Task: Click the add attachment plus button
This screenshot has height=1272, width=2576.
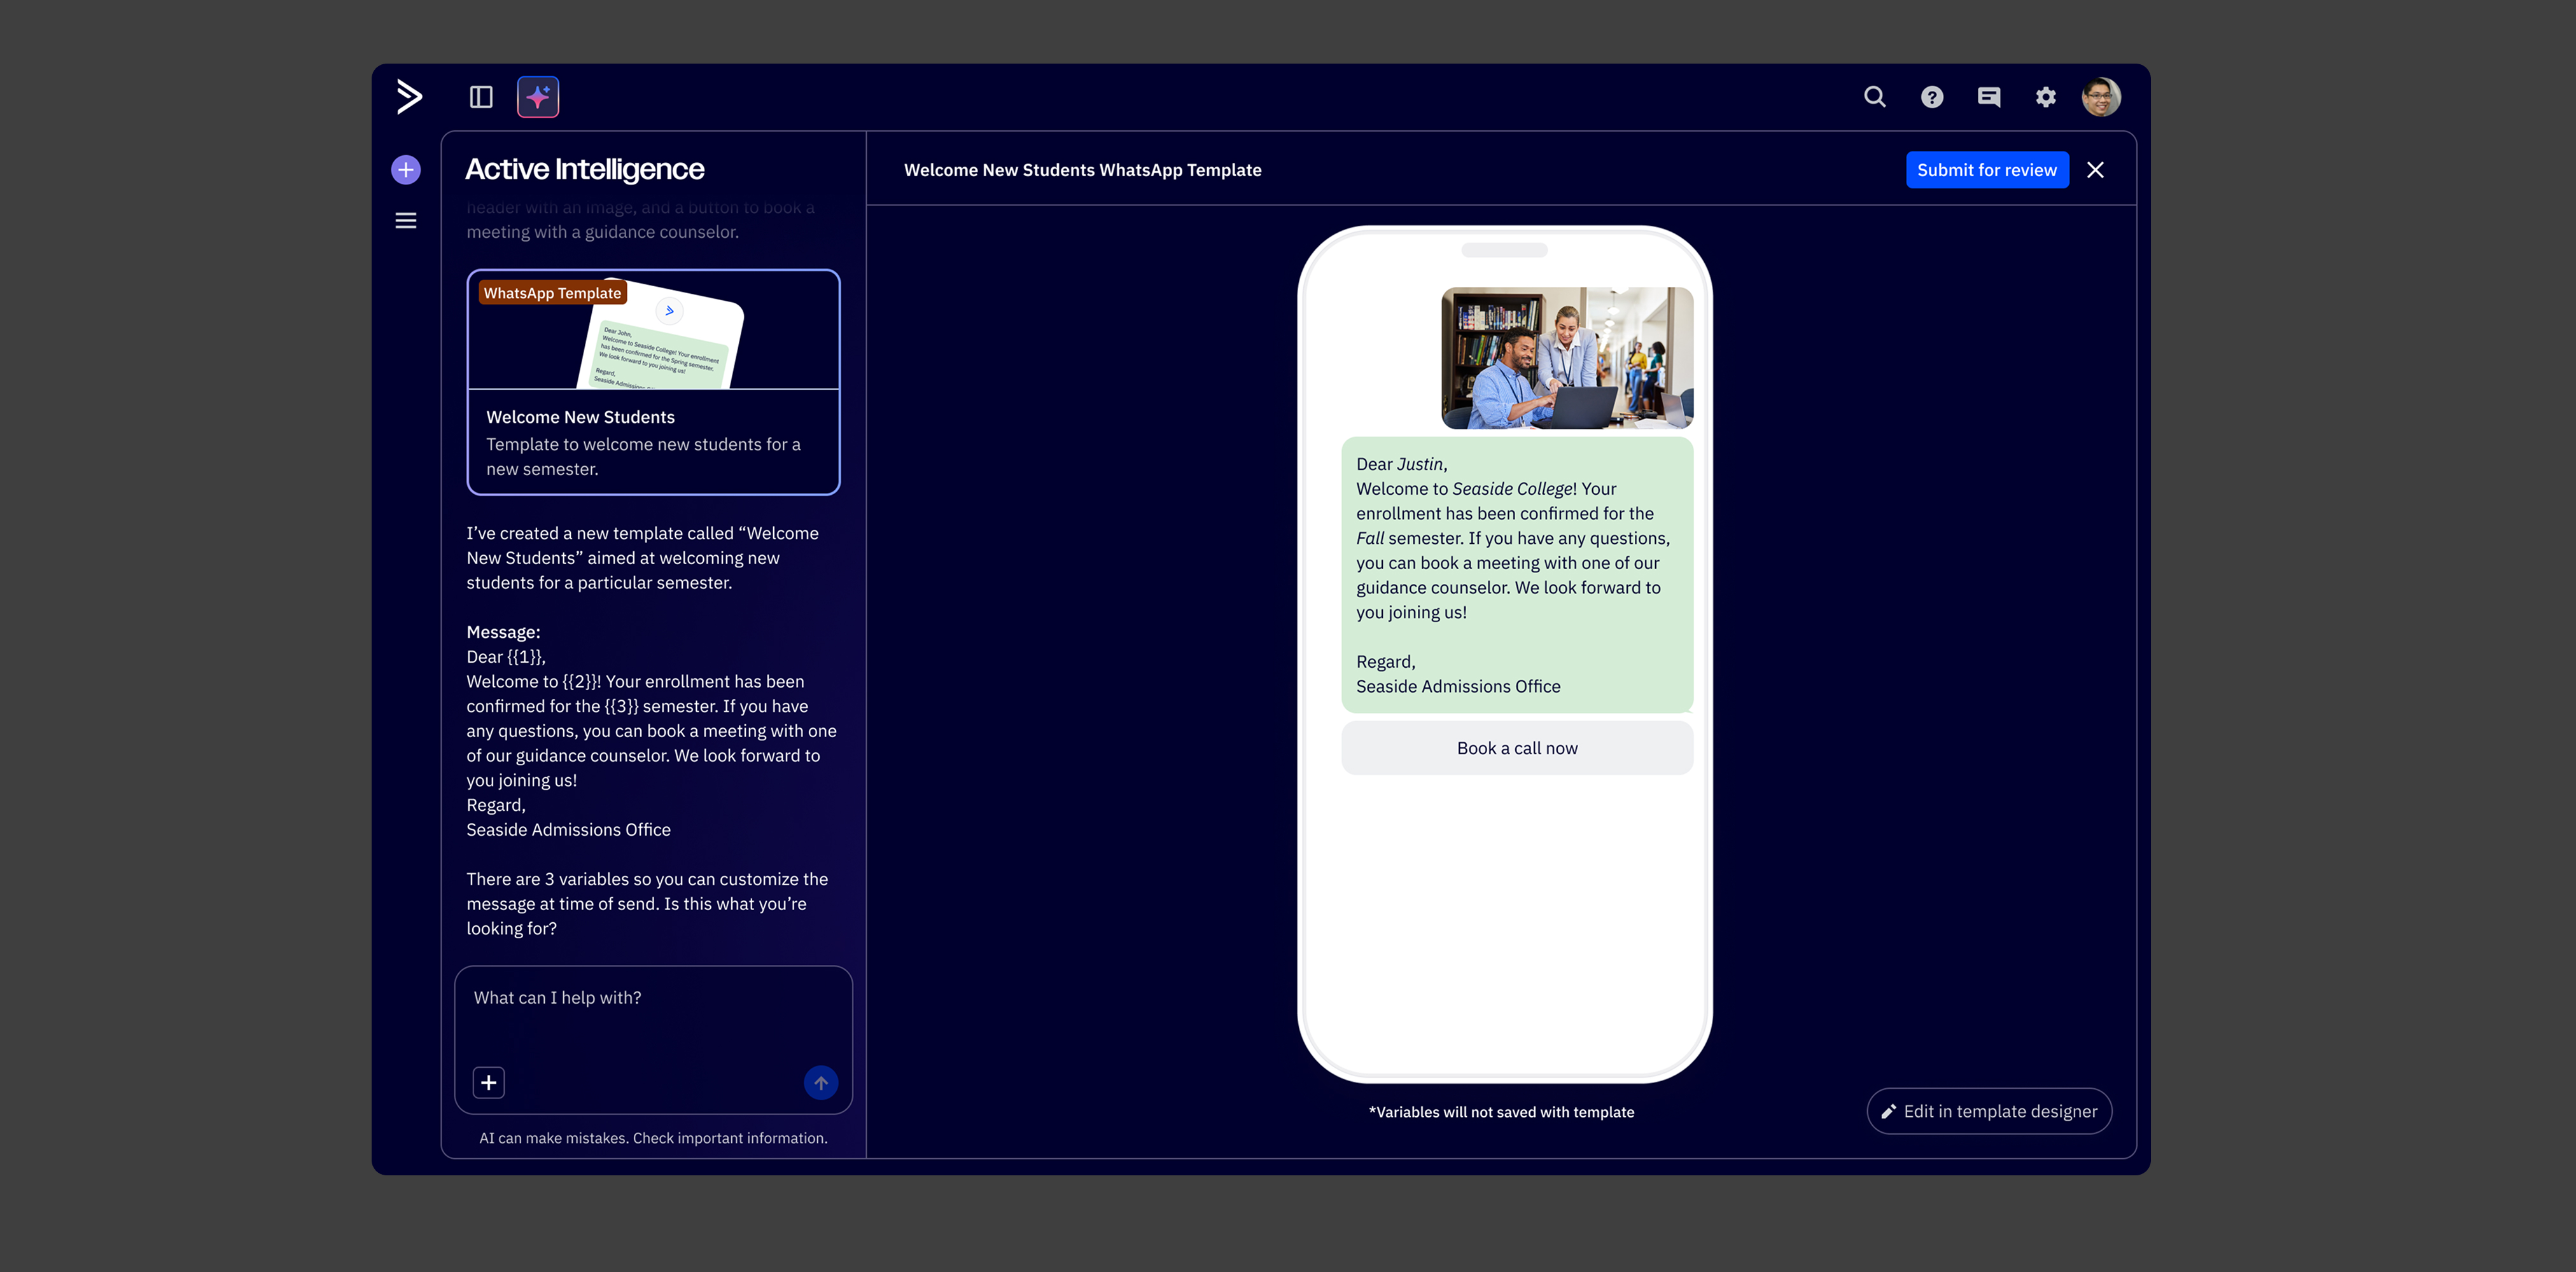Action: 489,1082
